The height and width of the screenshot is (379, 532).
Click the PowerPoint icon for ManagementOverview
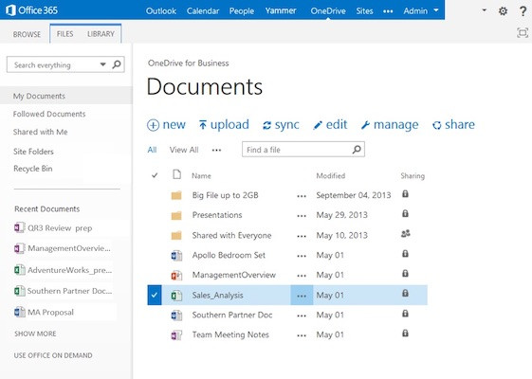[176, 276]
